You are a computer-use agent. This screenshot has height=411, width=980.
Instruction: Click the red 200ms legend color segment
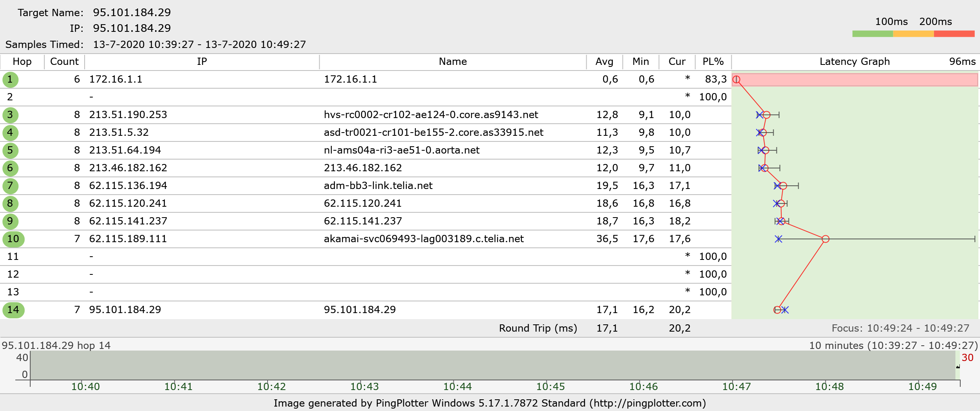point(954,34)
